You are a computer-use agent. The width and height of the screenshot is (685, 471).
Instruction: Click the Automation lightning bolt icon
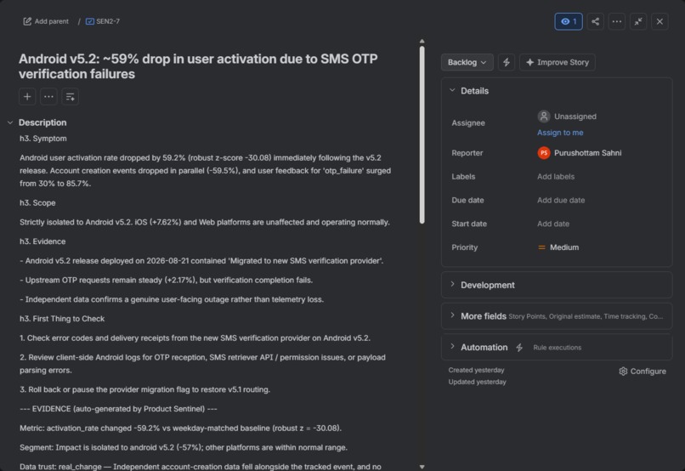519,348
